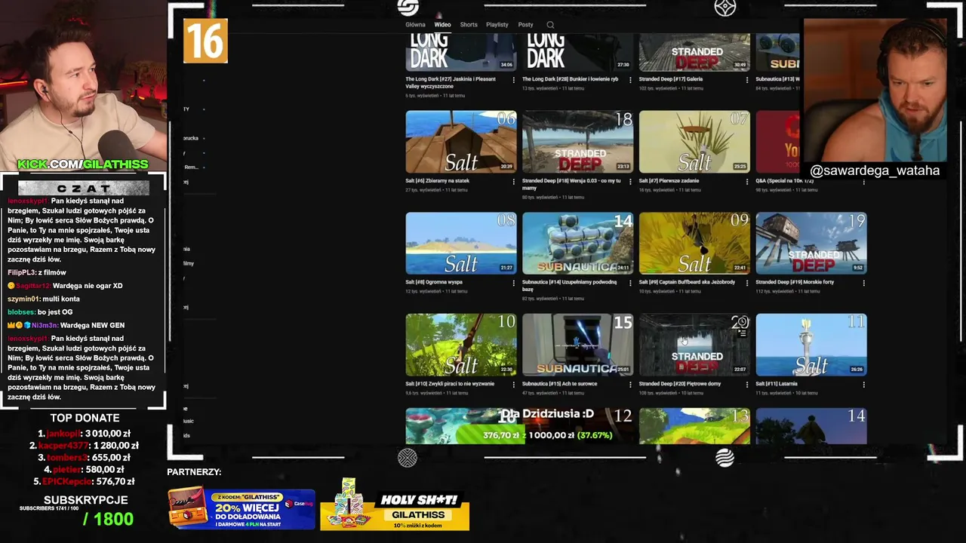The width and height of the screenshot is (966, 543).
Task: Play the Salt 11 lighthouse thumbnail
Action: click(811, 345)
